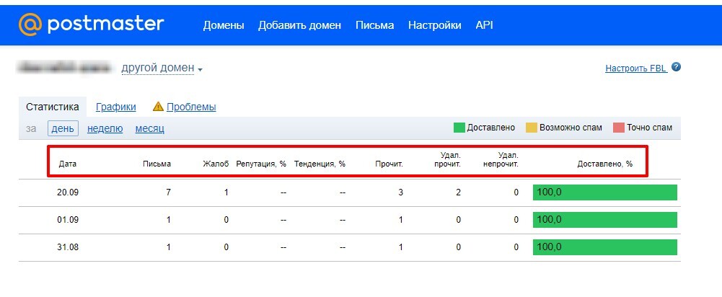The height and width of the screenshot is (297, 722).
Task: Open the API navigation link
Action: point(484,25)
